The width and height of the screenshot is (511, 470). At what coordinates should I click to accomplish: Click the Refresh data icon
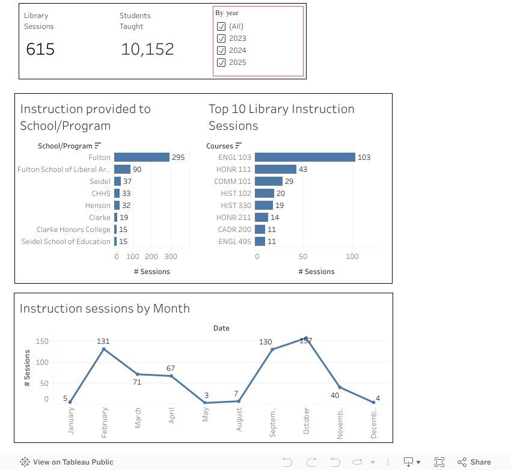[357, 462]
